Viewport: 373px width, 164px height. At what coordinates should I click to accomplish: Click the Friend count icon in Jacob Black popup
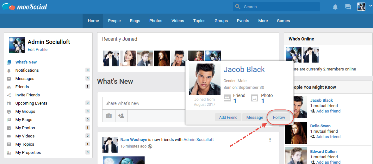pos(227,98)
